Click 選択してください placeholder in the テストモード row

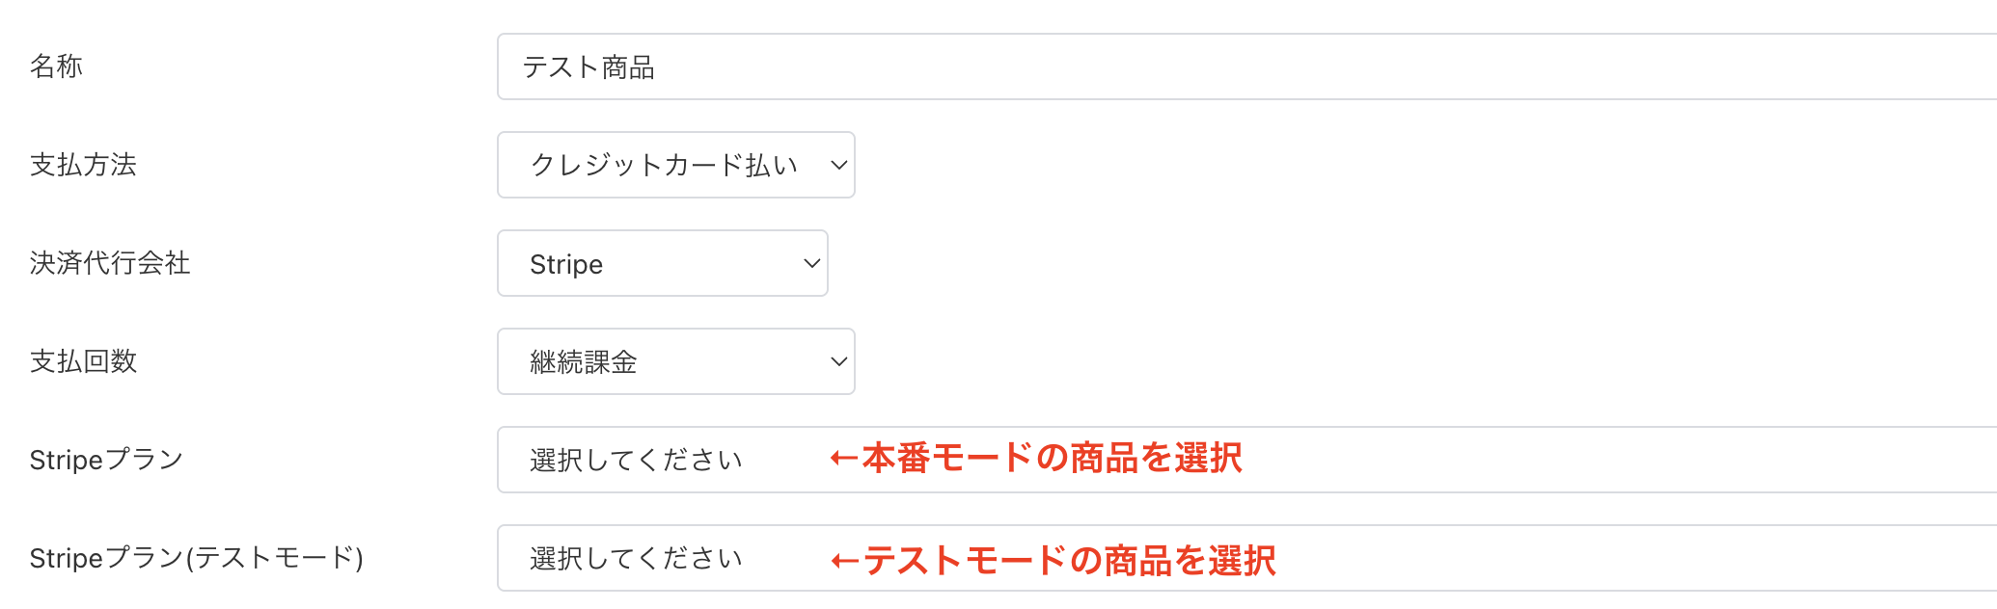pos(636,559)
